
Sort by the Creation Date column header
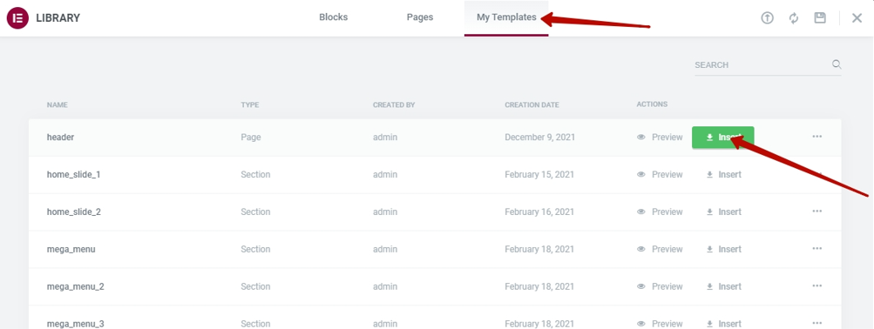pos(532,104)
